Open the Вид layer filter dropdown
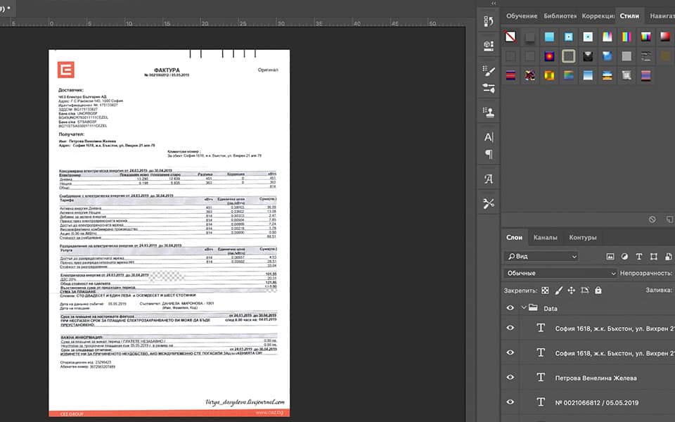The image size is (675, 422). click(x=541, y=256)
